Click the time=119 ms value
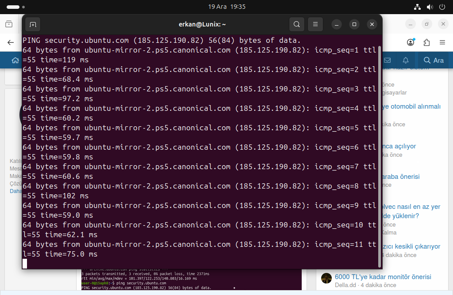The image size is (453, 295). [x=65, y=60]
